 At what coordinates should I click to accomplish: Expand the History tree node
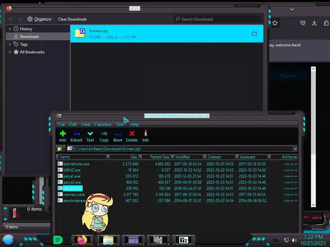[x=10, y=29]
